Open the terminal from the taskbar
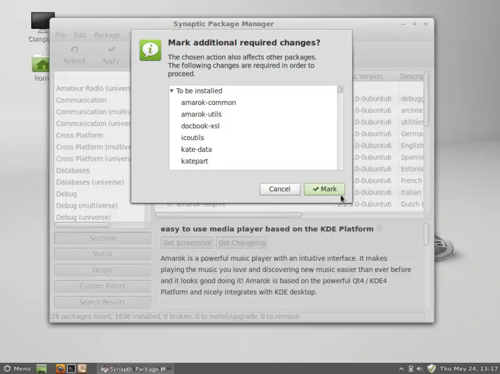 tap(71, 368)
